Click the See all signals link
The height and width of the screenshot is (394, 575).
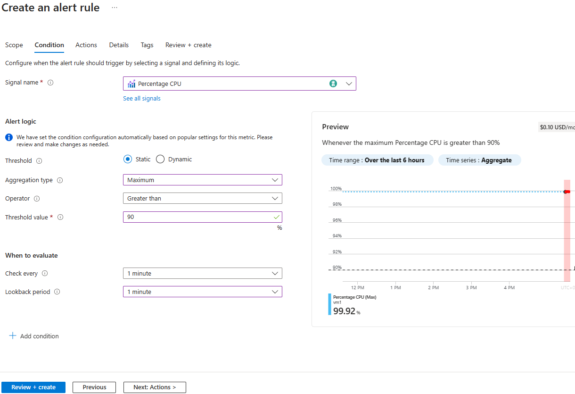point(142,98)
